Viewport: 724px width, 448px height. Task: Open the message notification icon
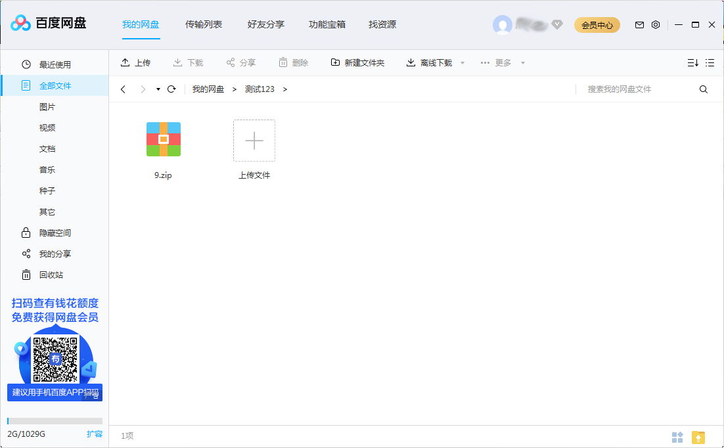pos(639,24)
